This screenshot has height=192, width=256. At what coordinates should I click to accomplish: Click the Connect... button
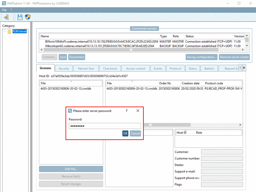(49, 57)
